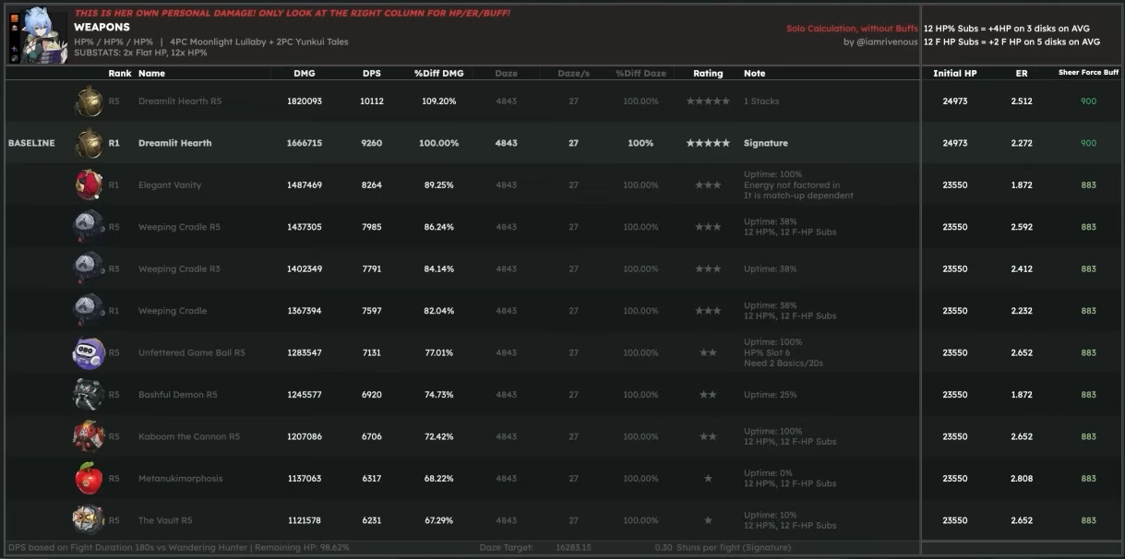This screenshot has width=1125, height=559.
Task: Click the Name column header
Action: [151, 73]
